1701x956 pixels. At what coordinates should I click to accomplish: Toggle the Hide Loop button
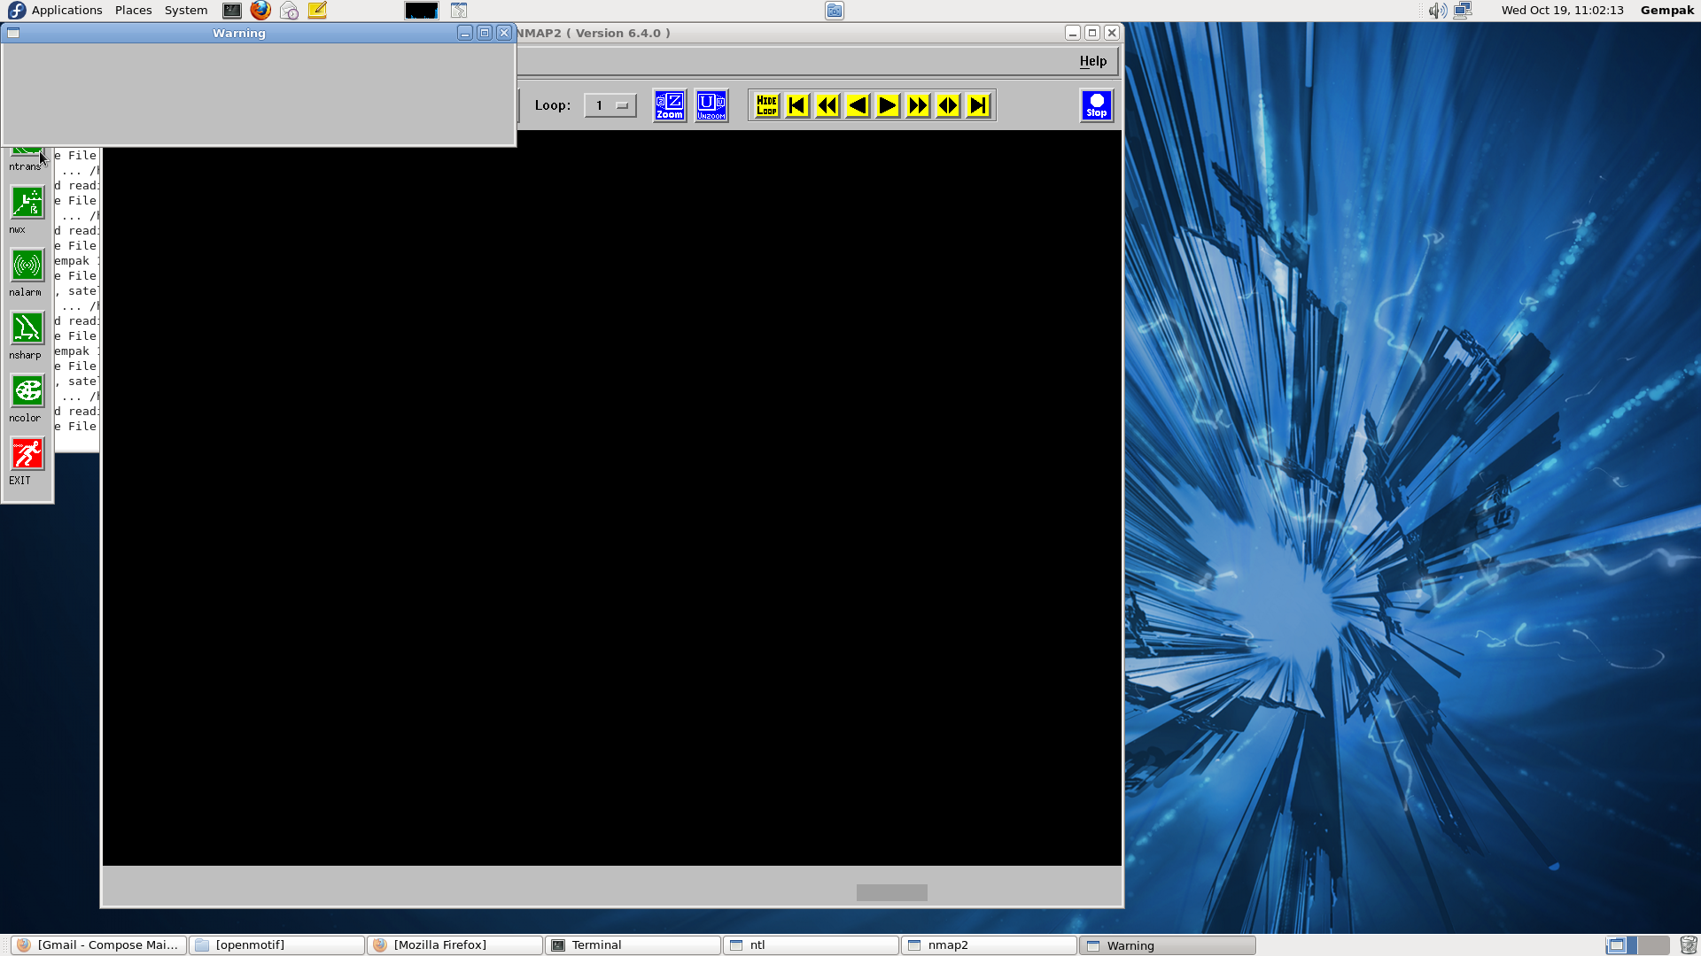[x=766, y=105]
